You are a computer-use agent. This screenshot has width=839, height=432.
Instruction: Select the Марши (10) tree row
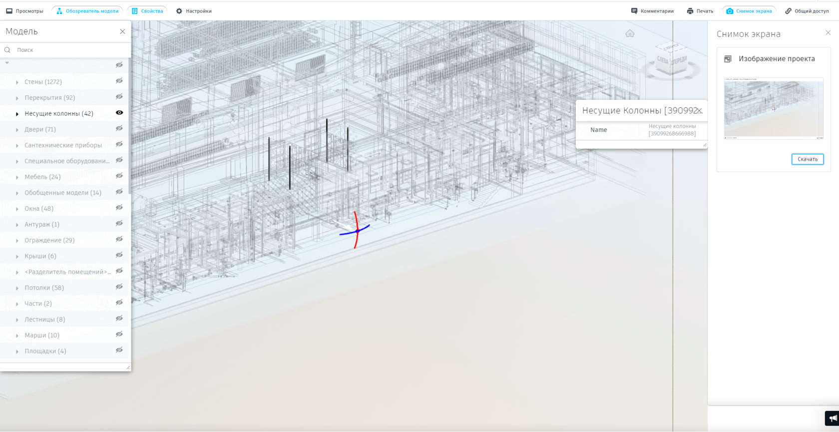64,336
